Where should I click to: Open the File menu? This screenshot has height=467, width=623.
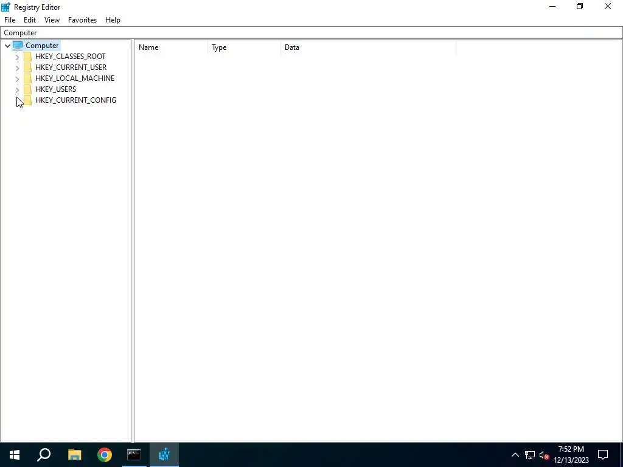tap(10, 20)
